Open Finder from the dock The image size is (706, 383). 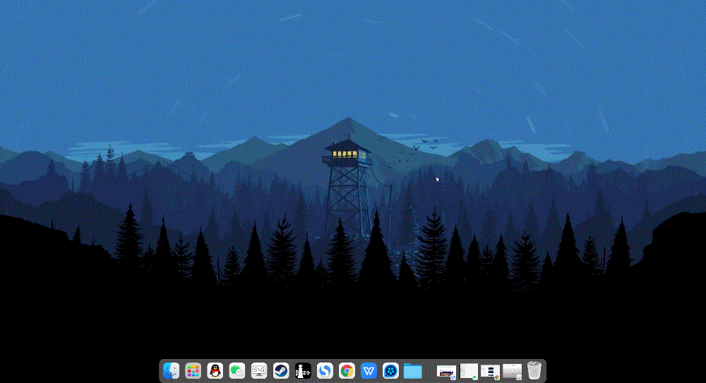pos(171,371)
